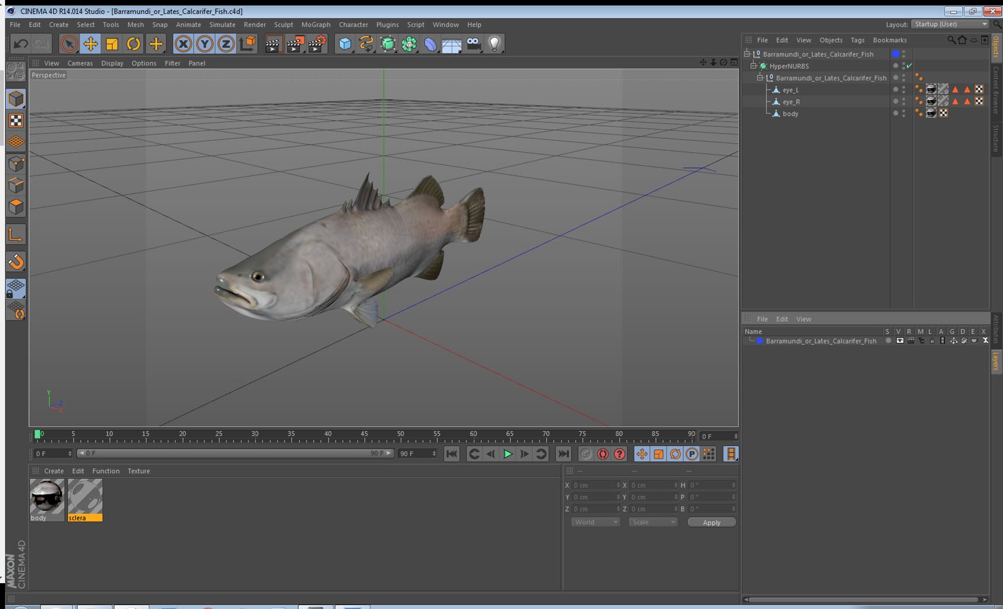Open the Sculpt menu

click(x=283, y=25)
